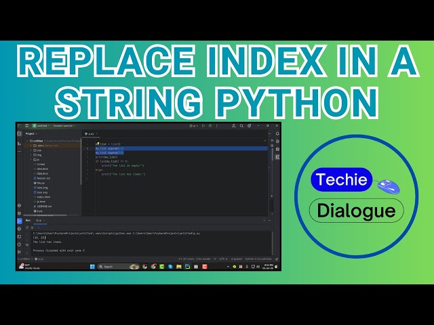Screen dimensions: 434x325
Task: Select index.html in project tree
Action: coord(41,197)
